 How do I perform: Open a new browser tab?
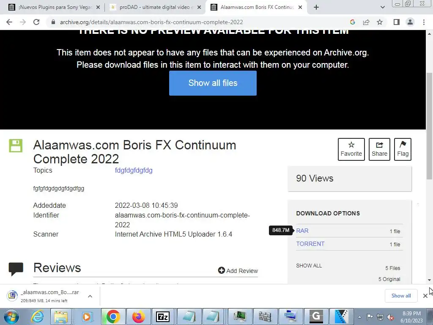(x=316, y=8)
